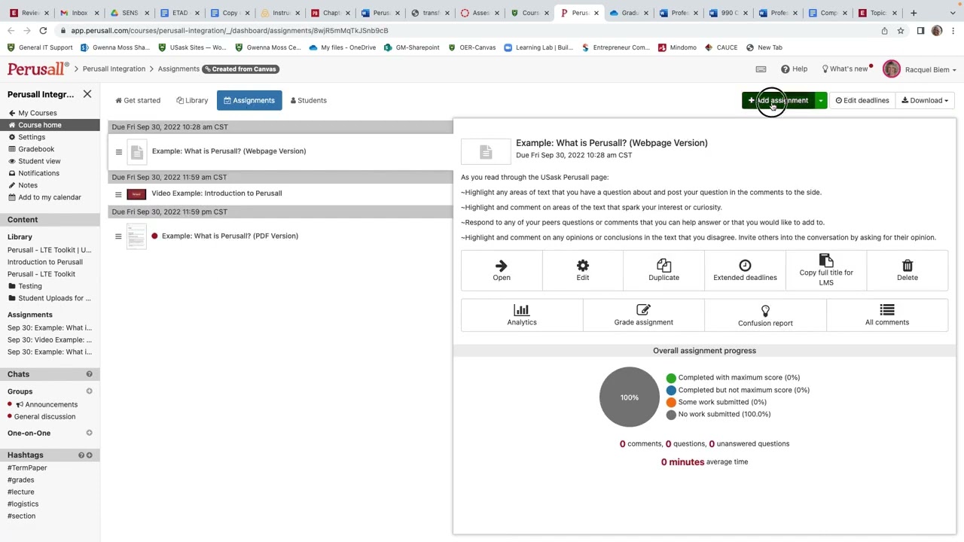964x542 pixels.
Task: Open Confusion report lightbulb
Action: coord(765,315)
